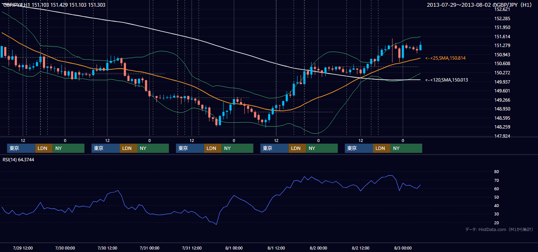Click price axis value 151.950

(x=502, y=28)
